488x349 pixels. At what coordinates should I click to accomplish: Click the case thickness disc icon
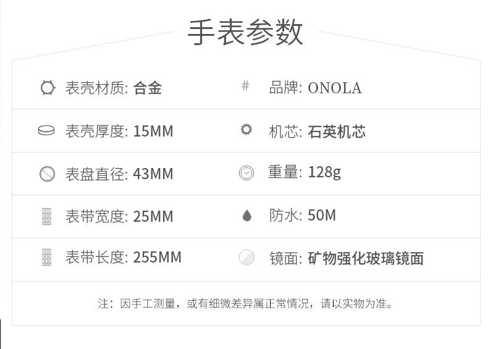click(46, 131)
